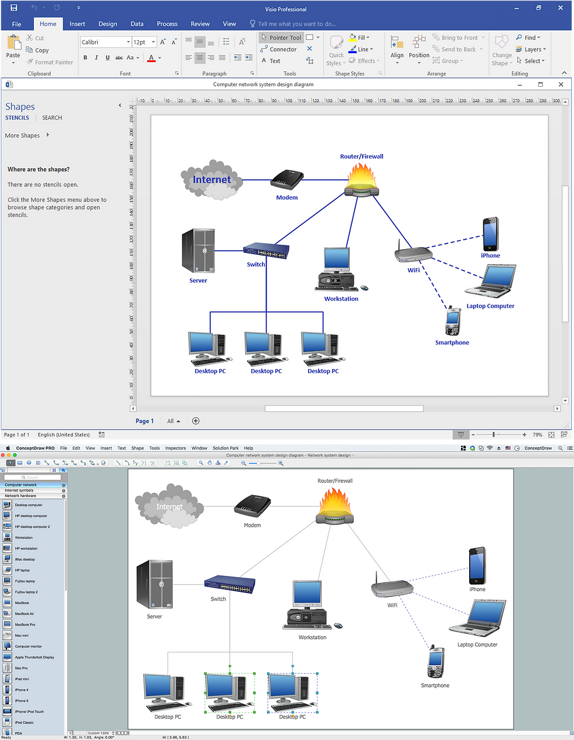Click zoom-in magnifier in ConceptDraw toolbar
This screenshot has height=740, width=574.
point(281,463)
